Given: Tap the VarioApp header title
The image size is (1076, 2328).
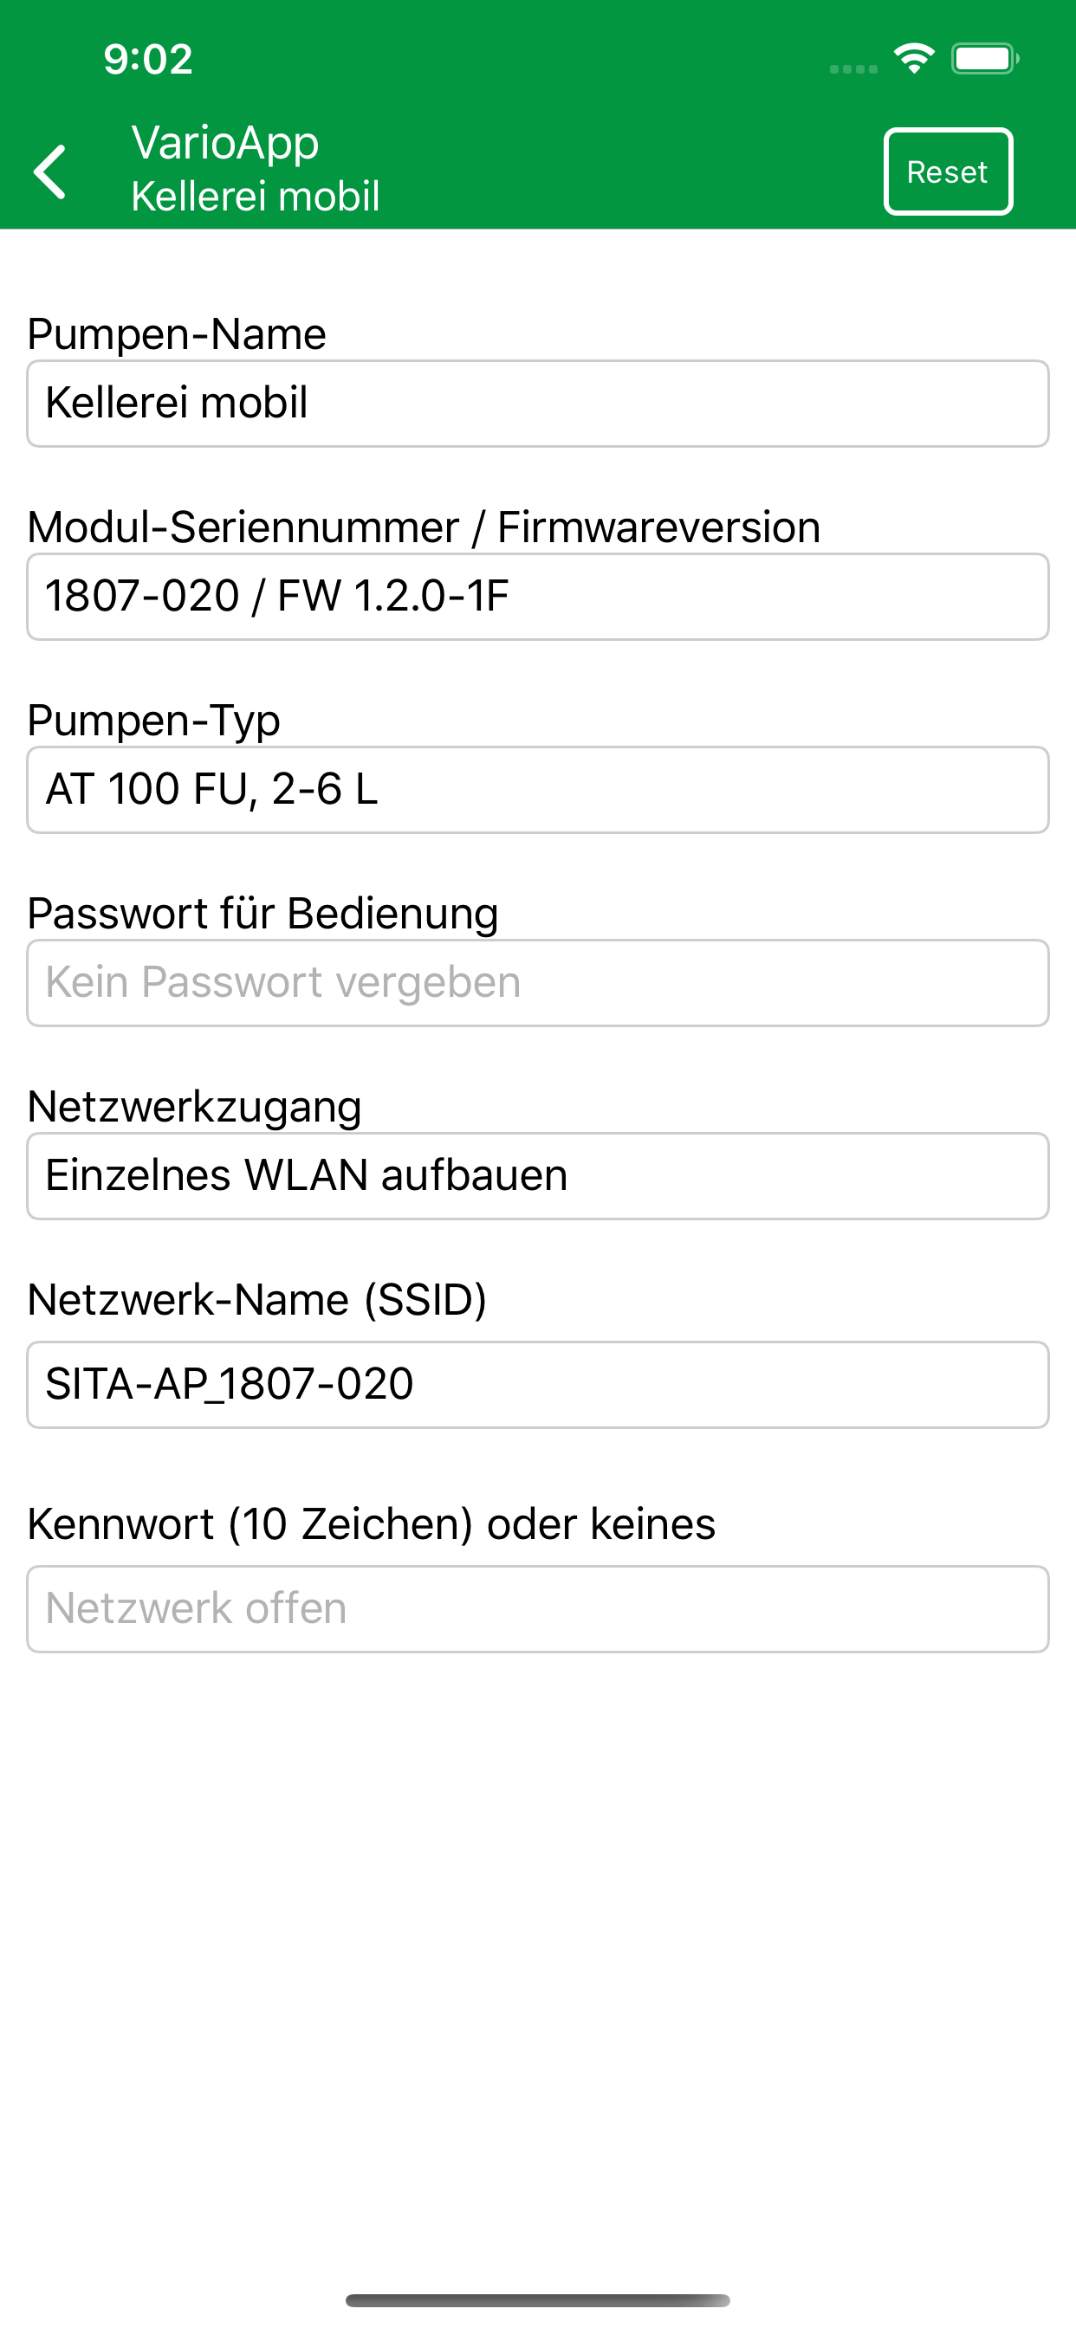Looking at the screenshot, I should pyautogui.click(x=225, y=143).
